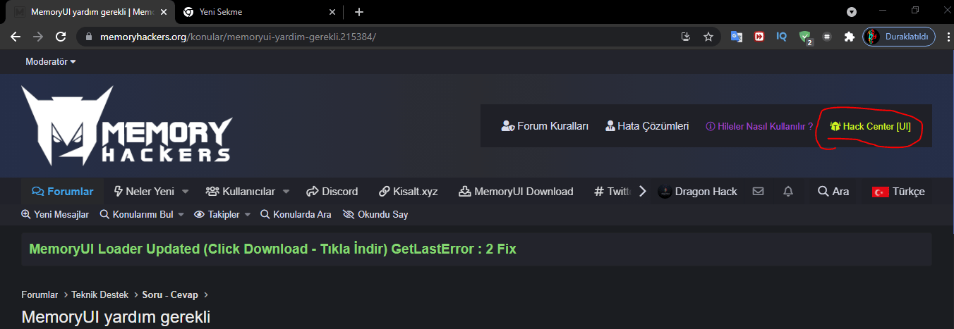Click the tab search dropdown circle icon
Screen dimensions: 954x329
[x=852, y=12]
